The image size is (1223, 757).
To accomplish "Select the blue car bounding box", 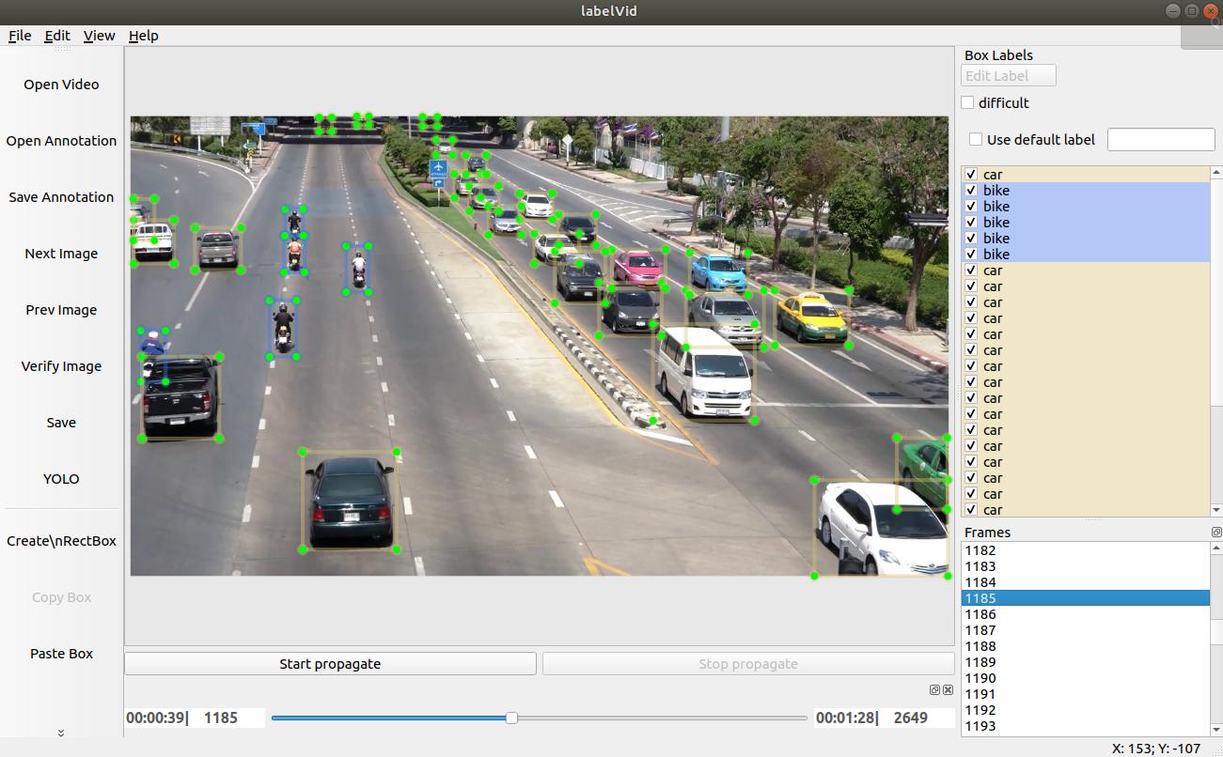I will 718,270.
